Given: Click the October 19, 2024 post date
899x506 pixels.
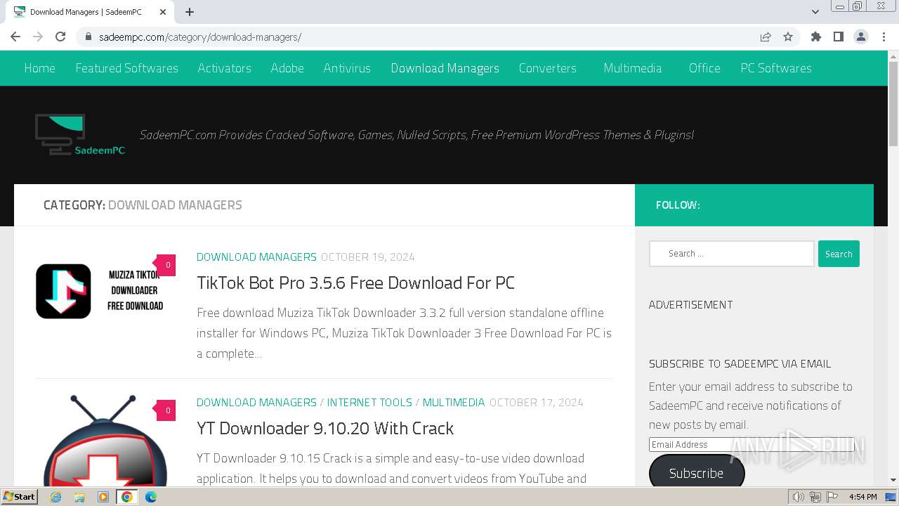Looking at the screenshot, I should (367, 257).
